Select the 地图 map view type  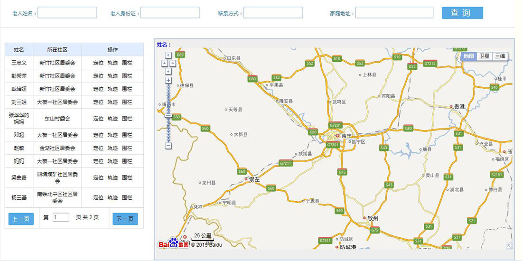(x=468, y=56)
